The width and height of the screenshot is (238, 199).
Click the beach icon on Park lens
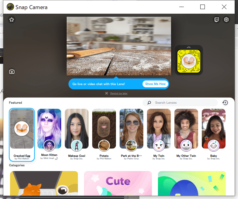(x=131, y=146)
